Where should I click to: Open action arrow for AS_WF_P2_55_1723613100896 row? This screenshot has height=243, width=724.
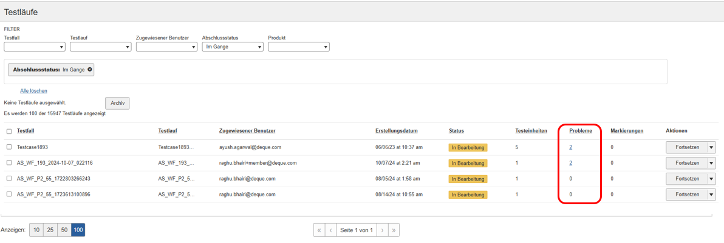[711, 195]
